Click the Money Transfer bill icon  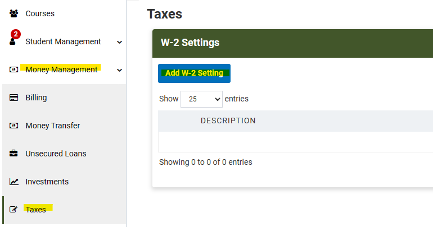(14, 126)
